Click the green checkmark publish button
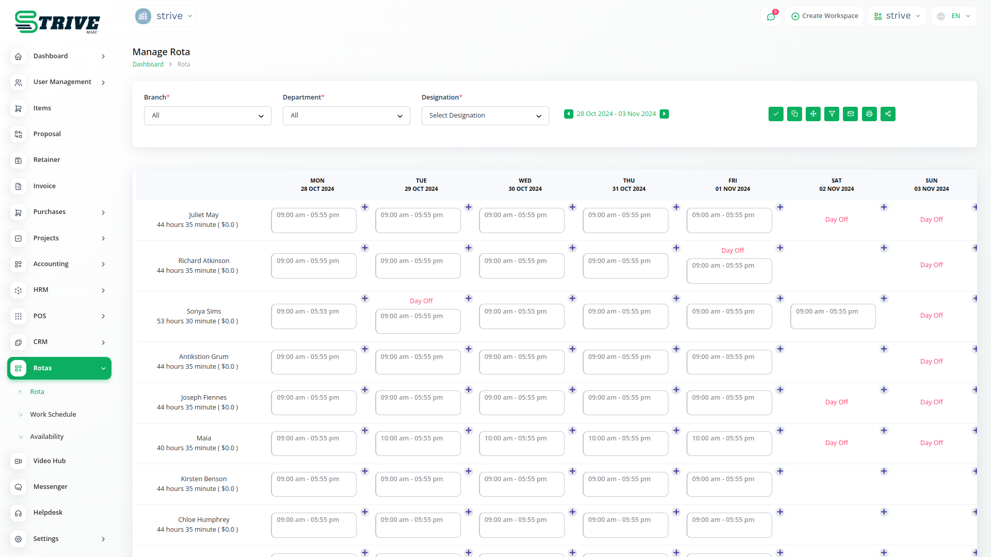Screen dimensions: 991x557 click(x=776, y=114)
